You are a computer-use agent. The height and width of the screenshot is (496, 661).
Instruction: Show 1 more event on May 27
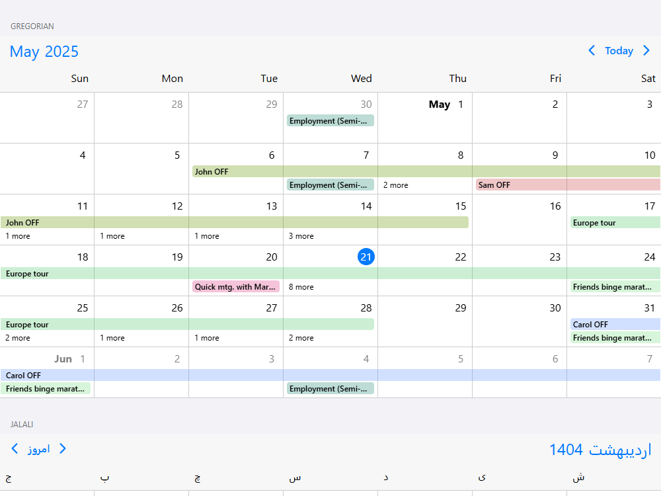click(206, 338)
